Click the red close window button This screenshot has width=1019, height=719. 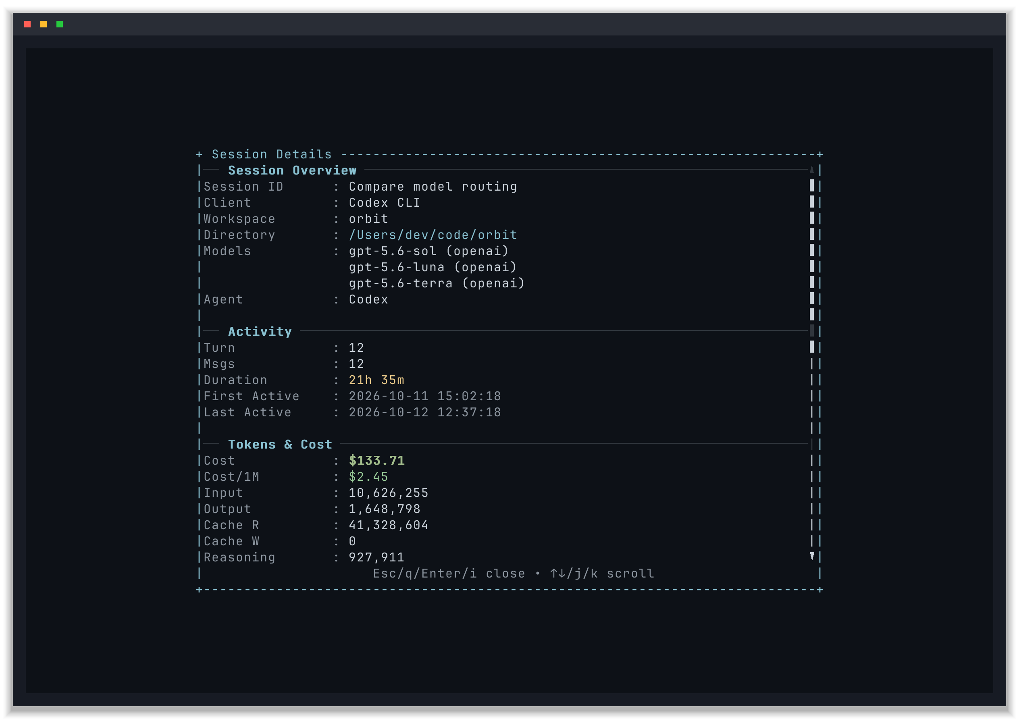tap(27, 24)
